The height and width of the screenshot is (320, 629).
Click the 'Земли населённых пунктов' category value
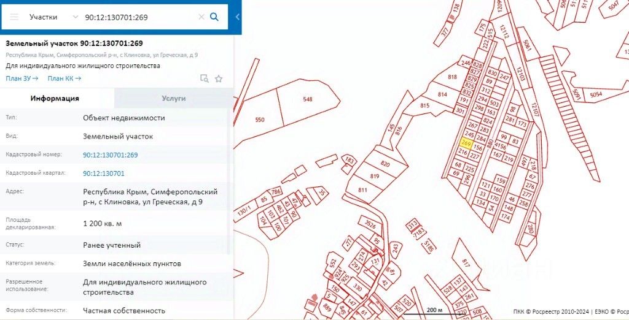pyautogui.click(x=132, y=264)
